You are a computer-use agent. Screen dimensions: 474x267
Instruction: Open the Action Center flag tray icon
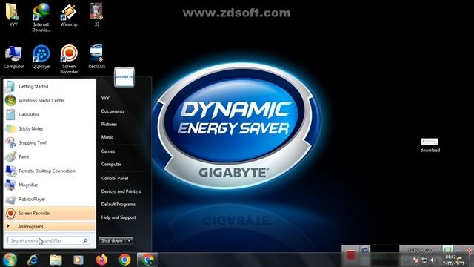click(x=415, y=260)
